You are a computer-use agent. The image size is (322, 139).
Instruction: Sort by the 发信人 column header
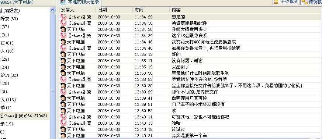77,10
